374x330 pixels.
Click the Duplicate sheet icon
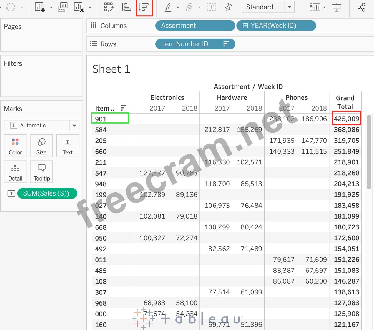[62, 7]
